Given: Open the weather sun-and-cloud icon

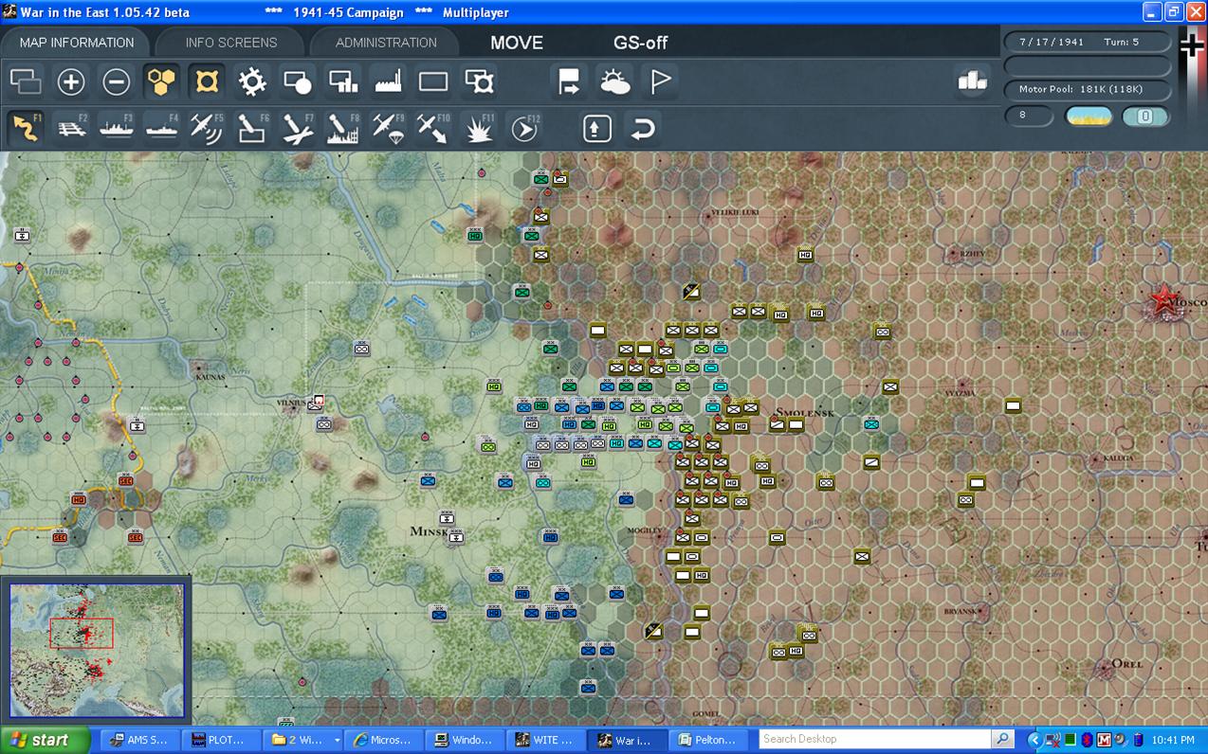Looking at the screenshot, I should pyautogui.click(x=614, y=81).
